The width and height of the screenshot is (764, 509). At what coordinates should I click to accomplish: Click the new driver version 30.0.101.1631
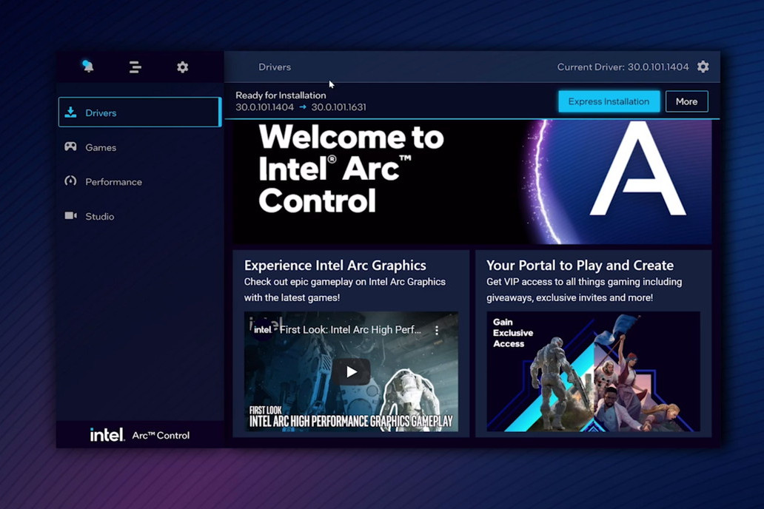pyautogui.click(x=338, y=107)
